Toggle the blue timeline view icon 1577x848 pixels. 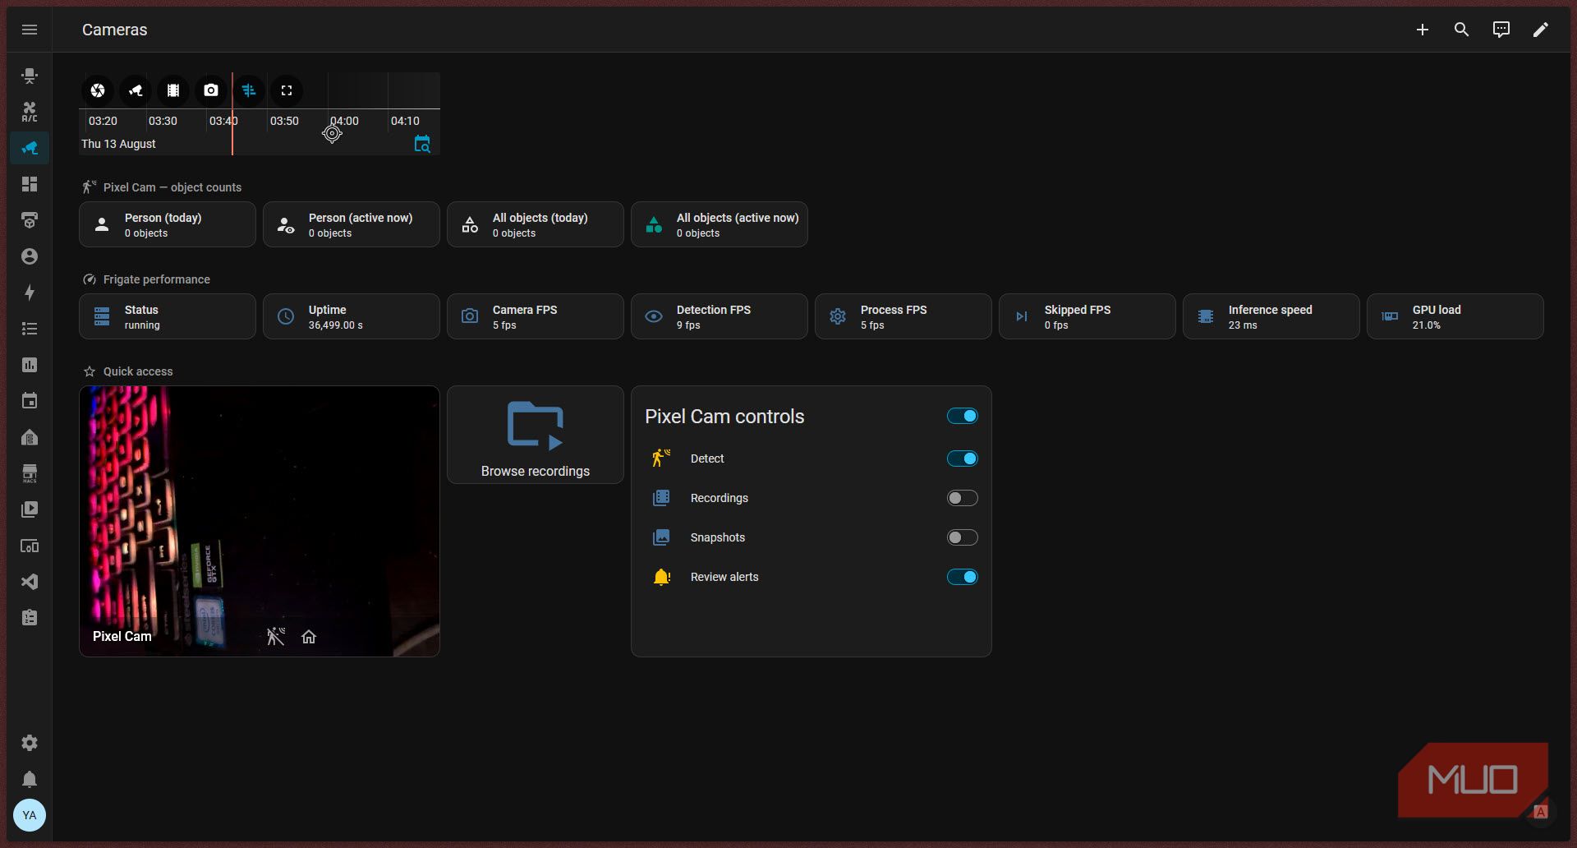(249, 90)
